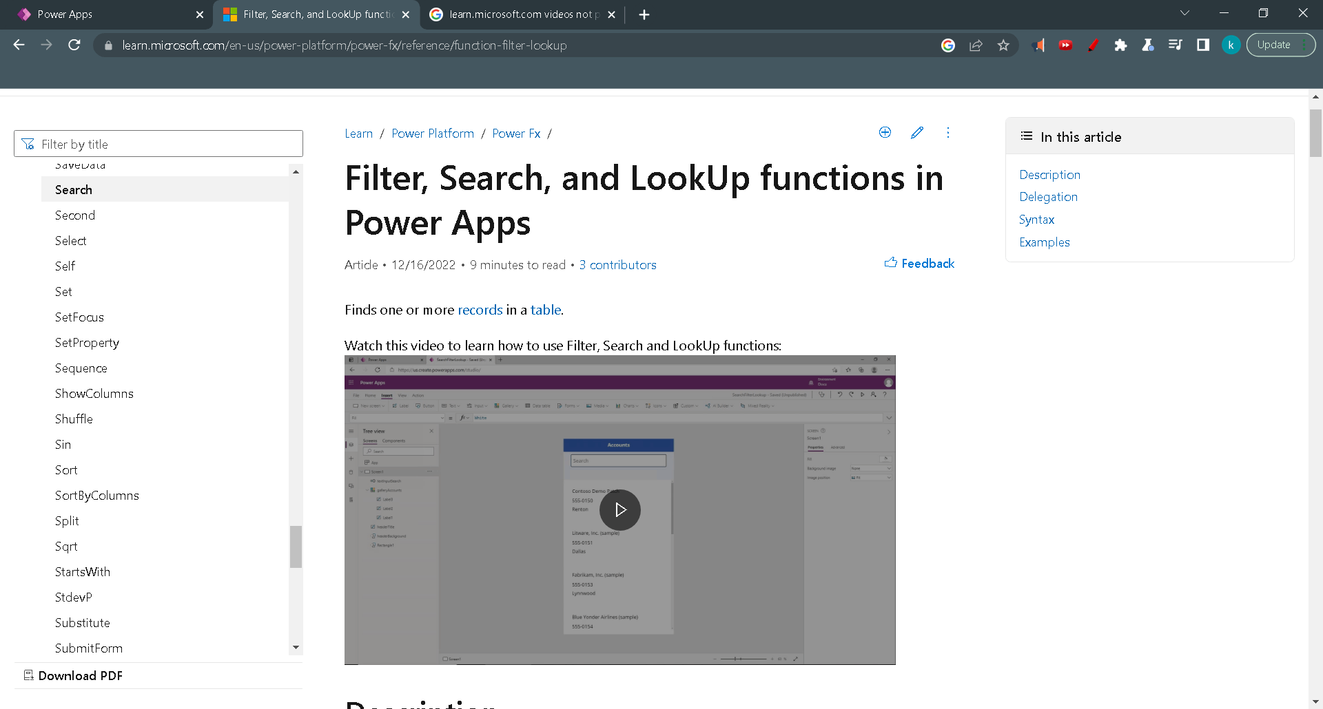Click the browser forward arrow
Image resolution: width=1323 pixels, height=709 pixels.
(x=46, y=45)
